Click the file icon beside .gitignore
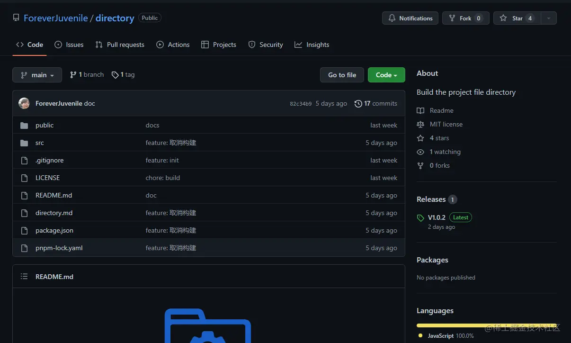 25,160
